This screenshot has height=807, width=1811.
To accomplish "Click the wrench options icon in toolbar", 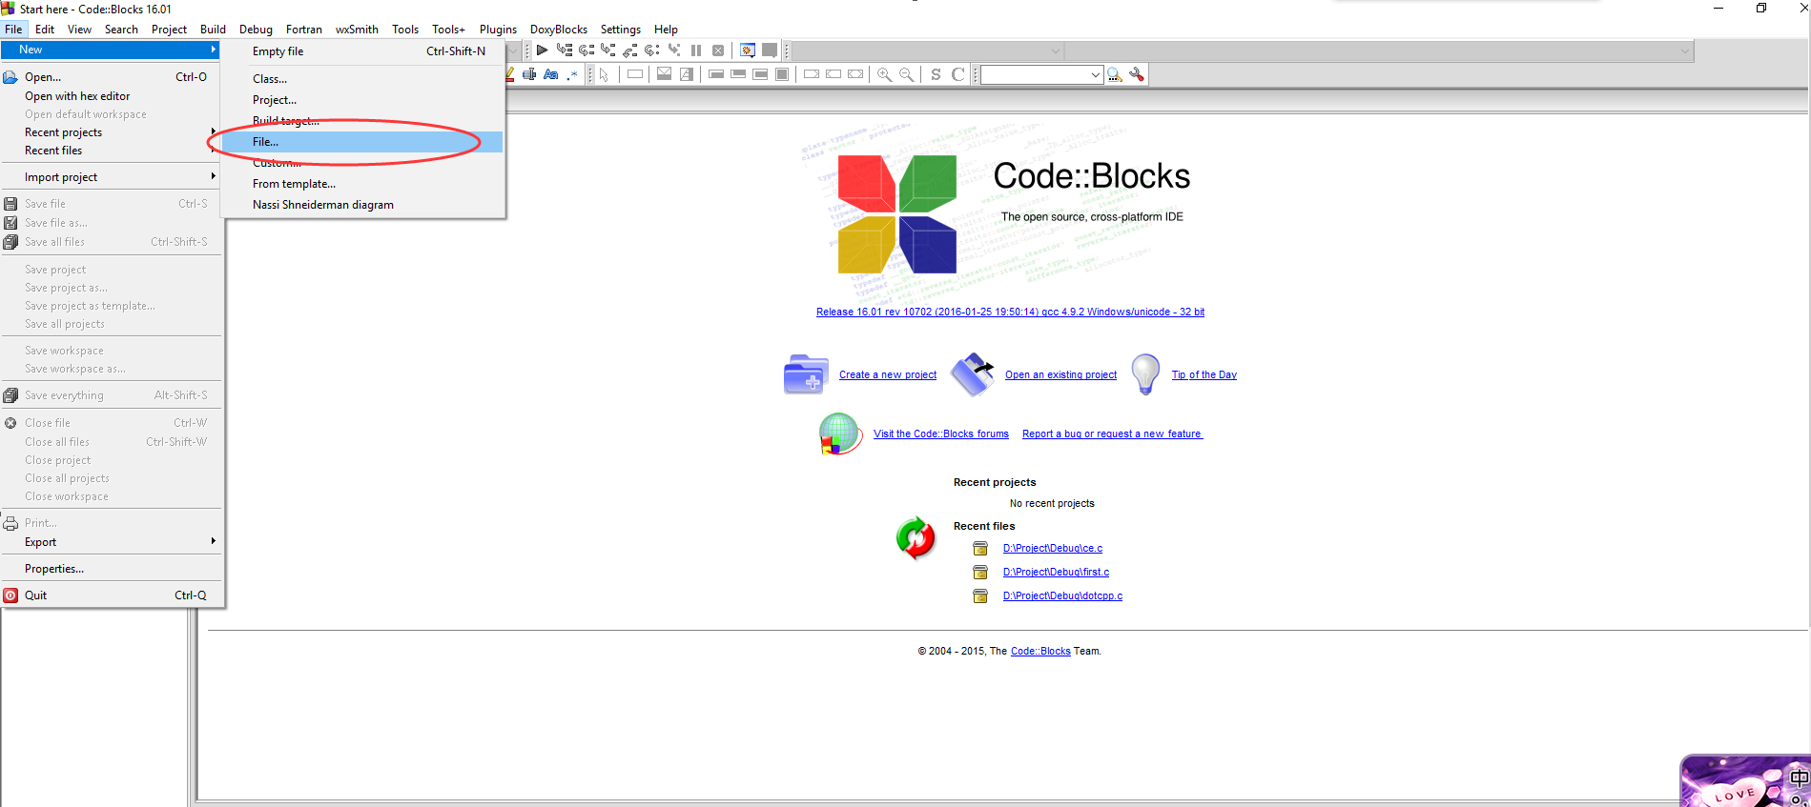I will [1137, 74].
